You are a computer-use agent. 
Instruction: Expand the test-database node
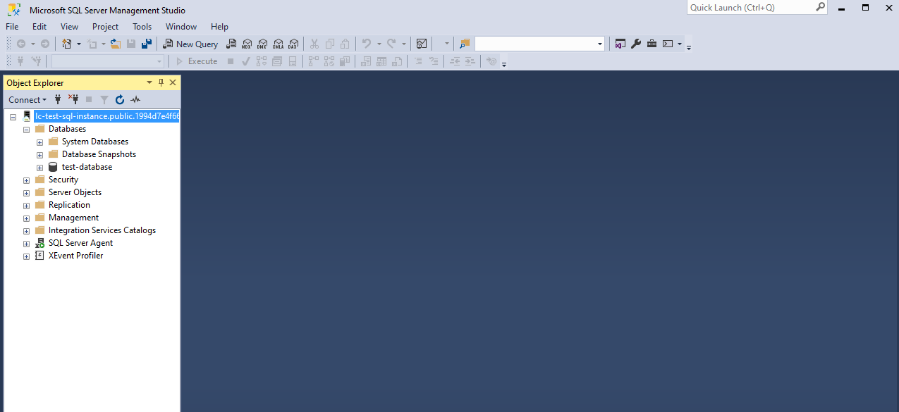[x=39, y=168]
